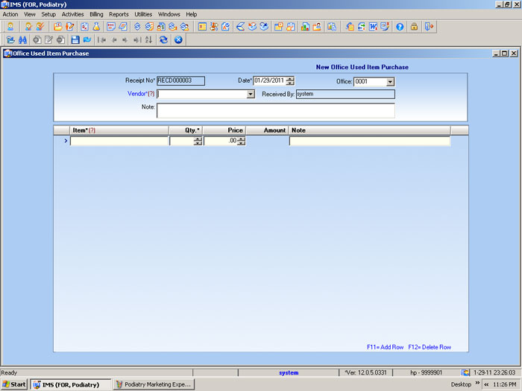Viewport: 522px width, 391px height.
Task: Click the status bar version text
Action: (365, 372)
